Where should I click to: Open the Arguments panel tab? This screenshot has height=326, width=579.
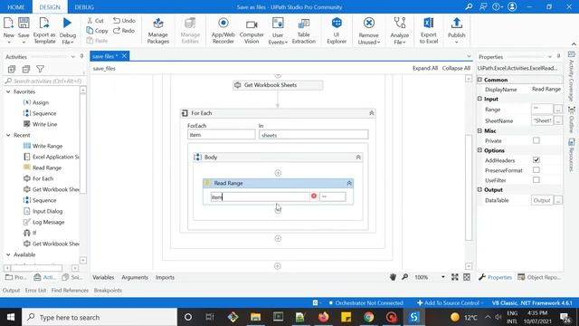coord(135,277)
